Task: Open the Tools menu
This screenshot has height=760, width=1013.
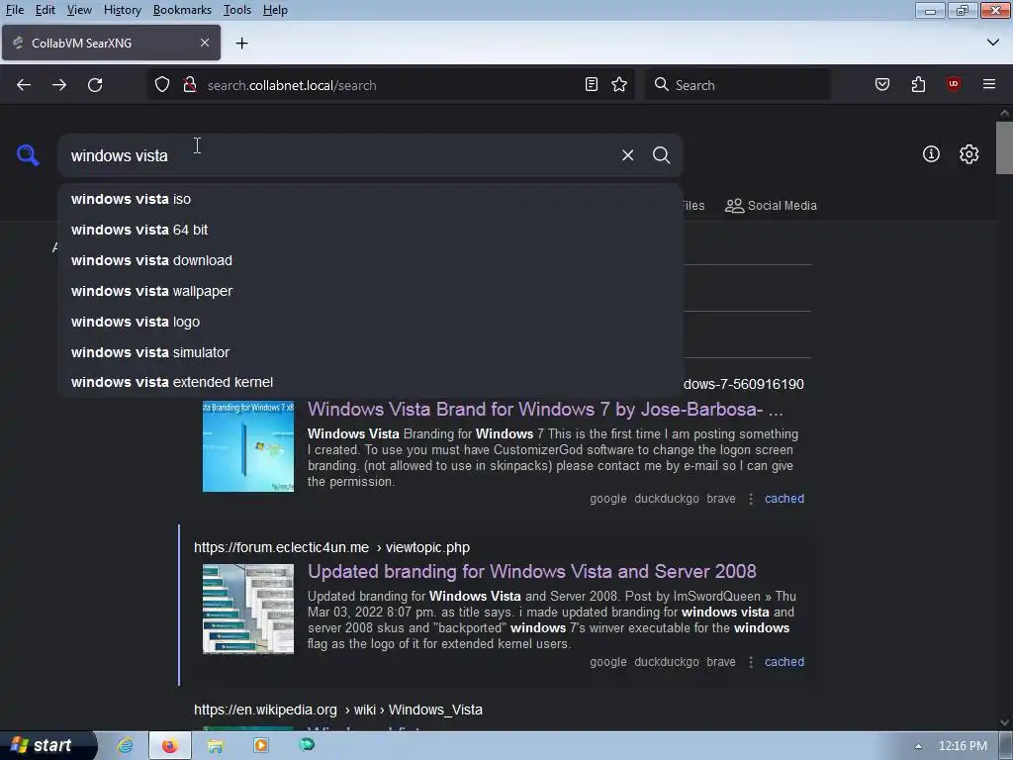Action: click(237, 10)
